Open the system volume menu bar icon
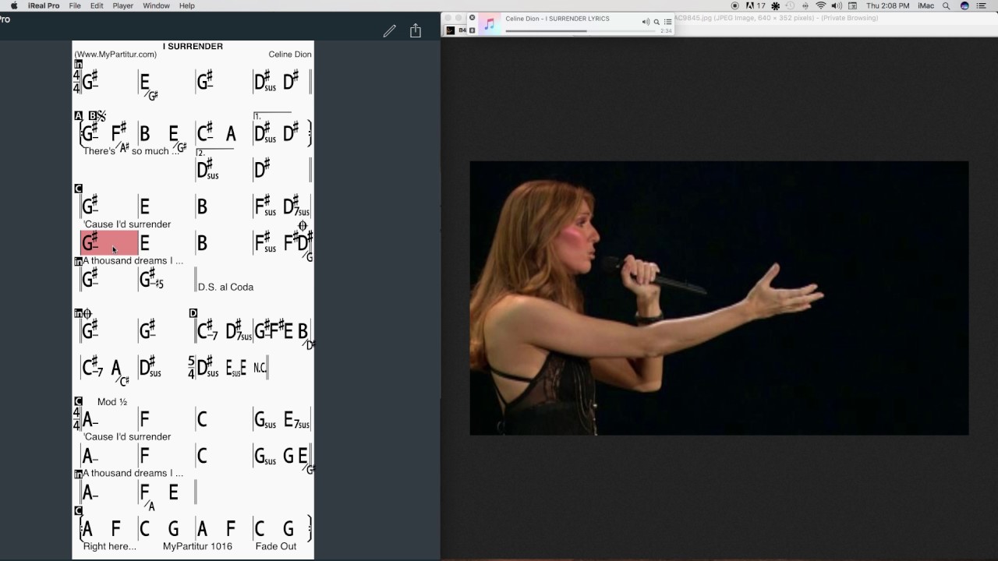The height and width of the screenshot is (561, 998). 837,5
